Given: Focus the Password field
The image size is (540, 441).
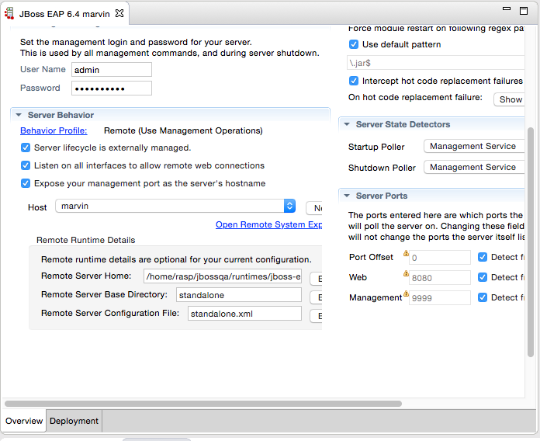Looking at the screenshot, I should [112, 89].
